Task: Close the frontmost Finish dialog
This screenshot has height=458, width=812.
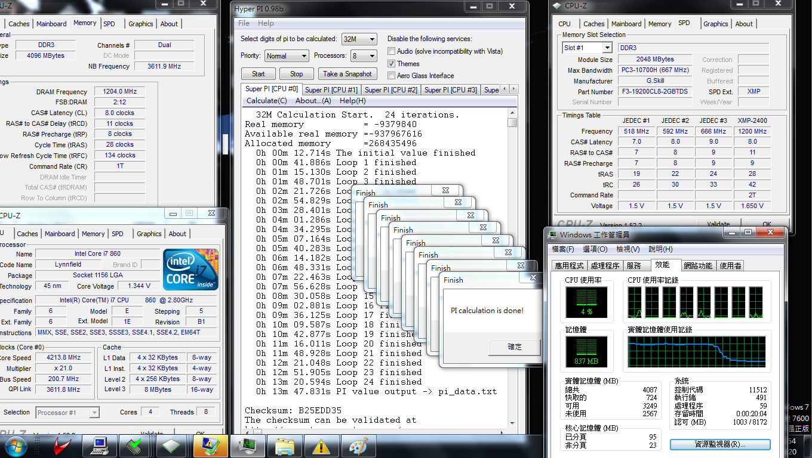Action: pyautogui.click(x=533, y=278)
